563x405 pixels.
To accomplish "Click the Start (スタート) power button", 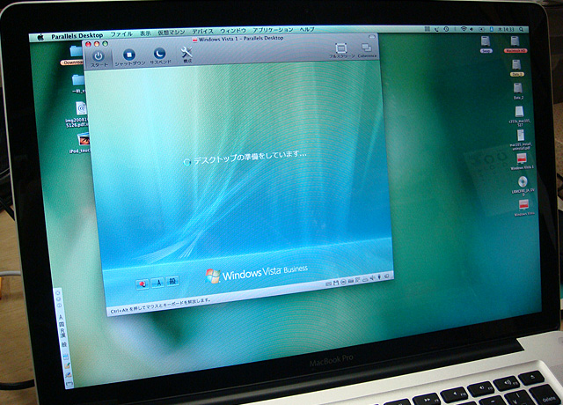I will 98,59.
